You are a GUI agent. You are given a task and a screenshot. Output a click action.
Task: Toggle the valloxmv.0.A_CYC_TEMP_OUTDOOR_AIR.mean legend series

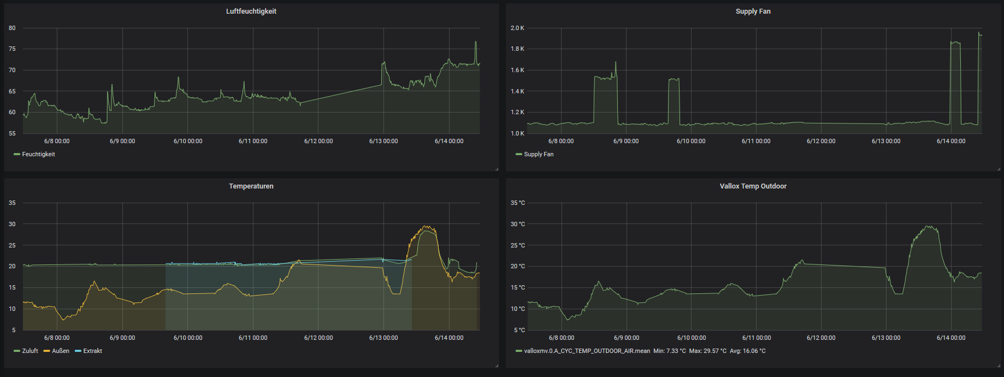pos(587,351)
